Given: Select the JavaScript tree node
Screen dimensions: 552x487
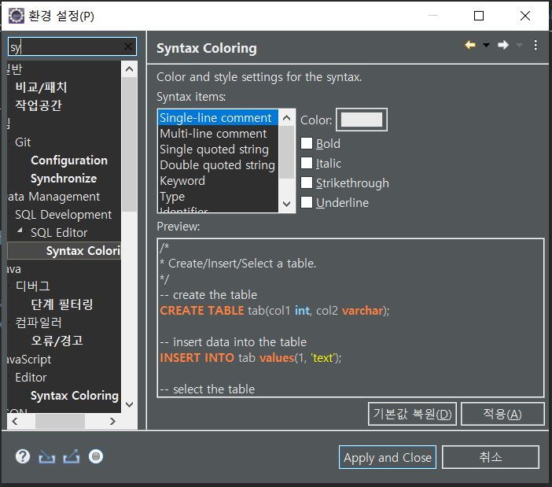Looking at the screenshot, I should point(29,360).
